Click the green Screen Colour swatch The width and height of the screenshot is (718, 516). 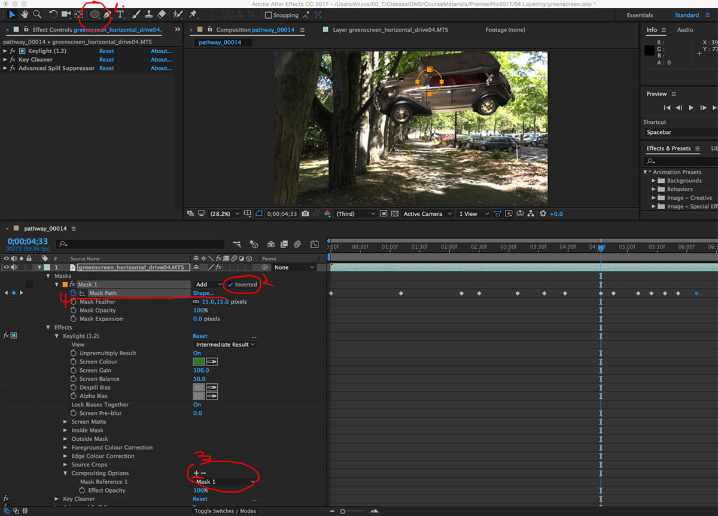point(198,362)
